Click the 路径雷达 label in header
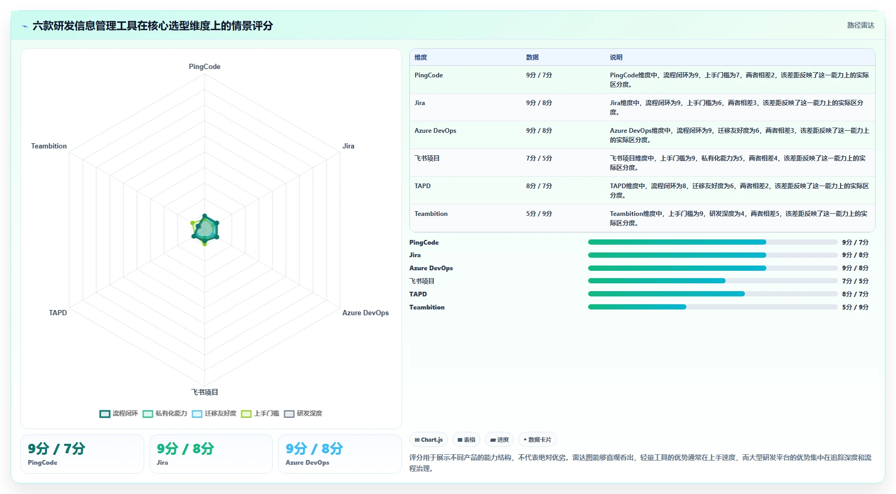Viewport: 896px width, 494px height. (x=860, y=25)
